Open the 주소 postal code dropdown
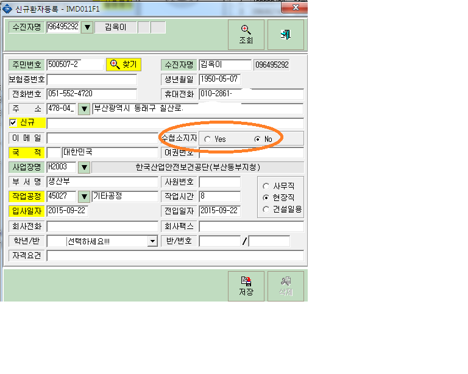 tap(84, 109)
